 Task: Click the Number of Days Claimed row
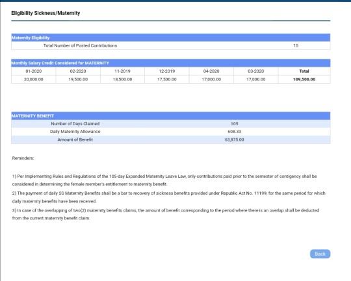click(x=170, y=123)
